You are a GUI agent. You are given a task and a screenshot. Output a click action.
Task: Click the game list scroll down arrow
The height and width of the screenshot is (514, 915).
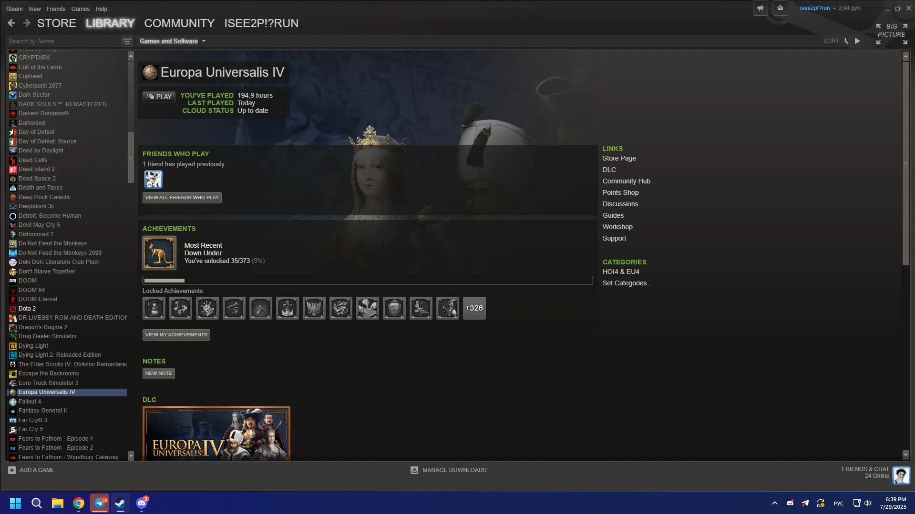tap(131, 456)
